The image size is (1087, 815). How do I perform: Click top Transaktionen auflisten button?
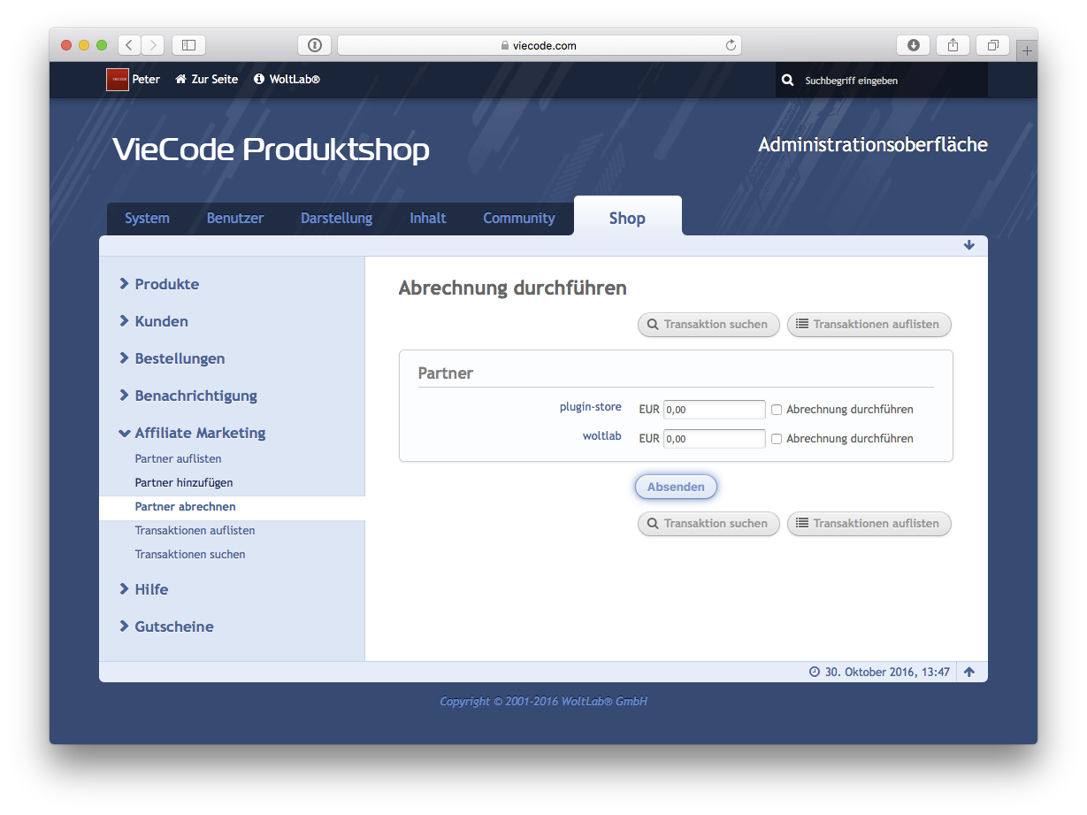869,325
